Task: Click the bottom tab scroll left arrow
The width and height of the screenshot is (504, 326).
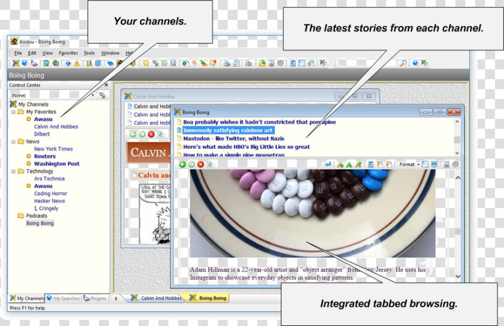Action: click(x=116, y=298)
